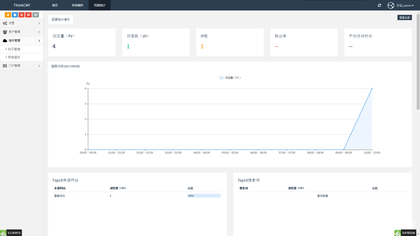Image resolution: width=420 pixels, height=236 pixels.
Task: Click the chart point at 09:00 - 09:59
Action: coord(344,150)
